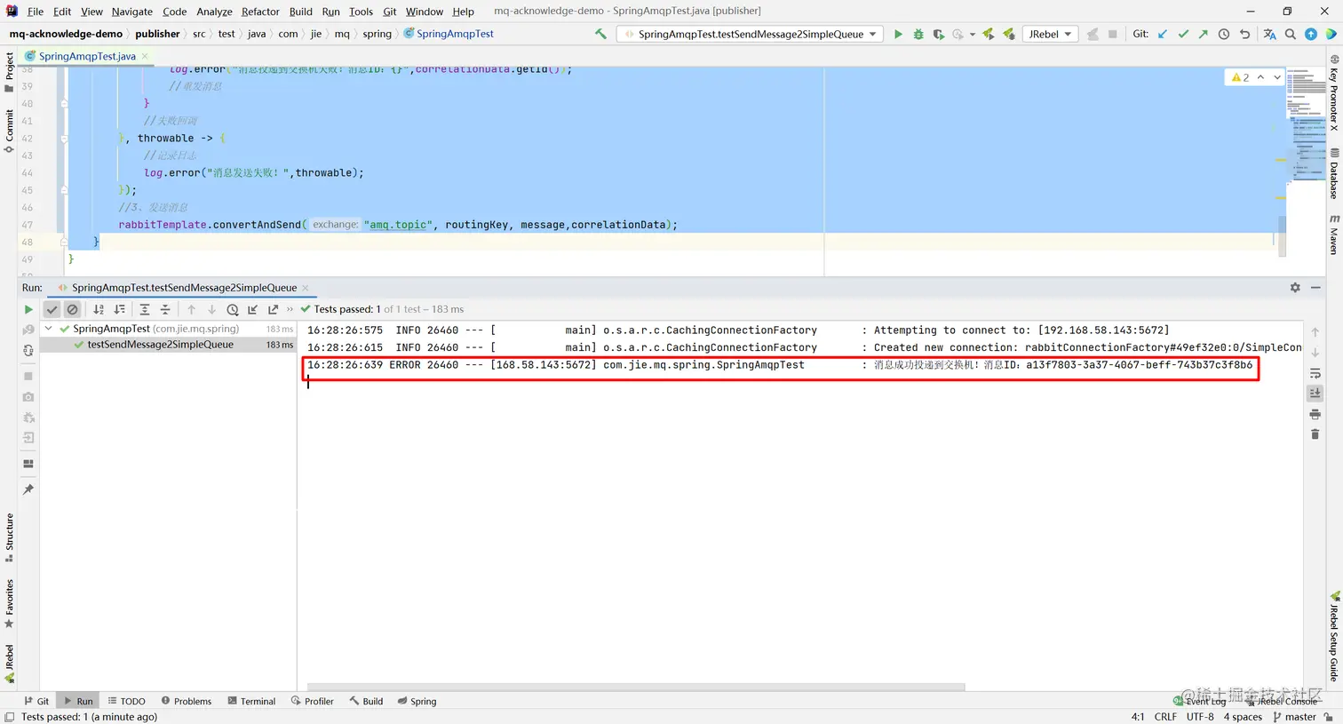Open the profiler run options dropdown arrow
The width and height of the screenshot is (1343, 724).
coord(973,35)
